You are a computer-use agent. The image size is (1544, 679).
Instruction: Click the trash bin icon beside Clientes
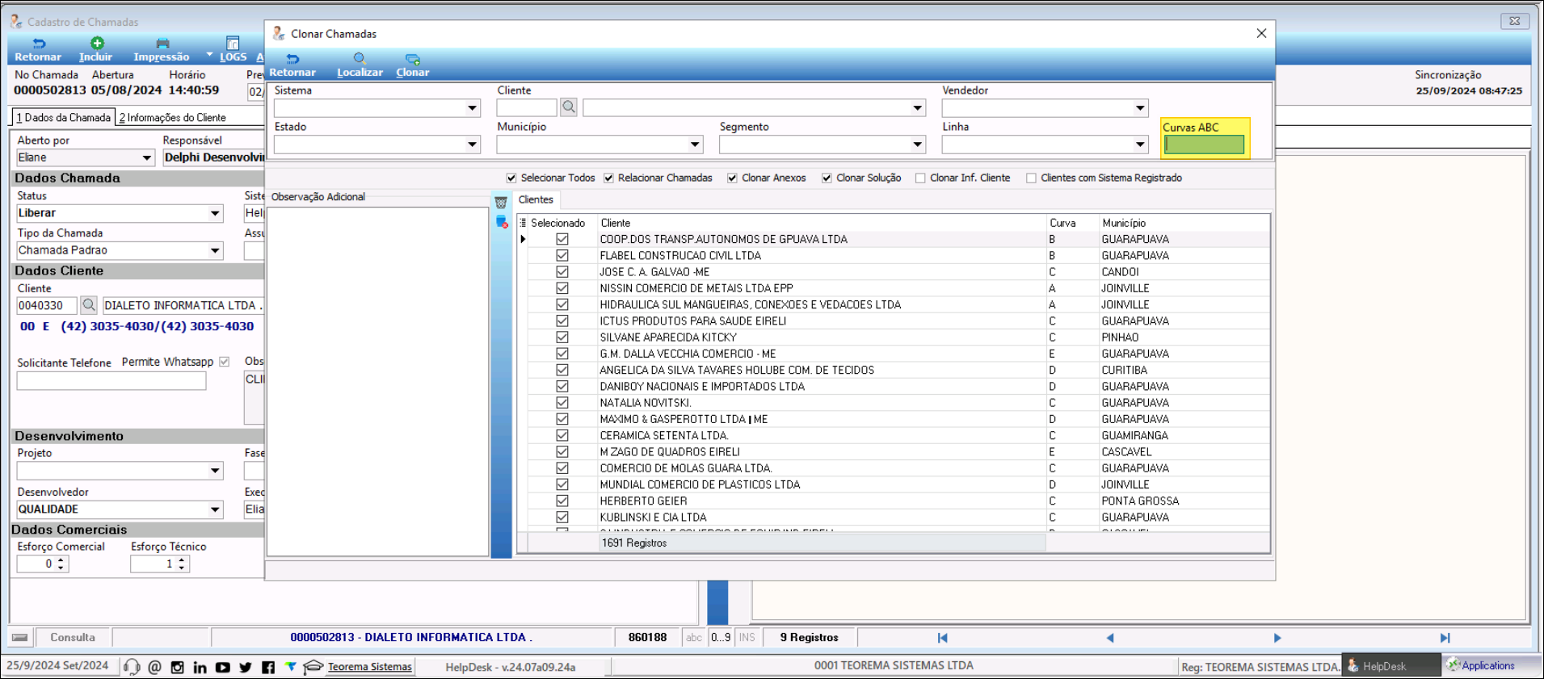(501, 203)
